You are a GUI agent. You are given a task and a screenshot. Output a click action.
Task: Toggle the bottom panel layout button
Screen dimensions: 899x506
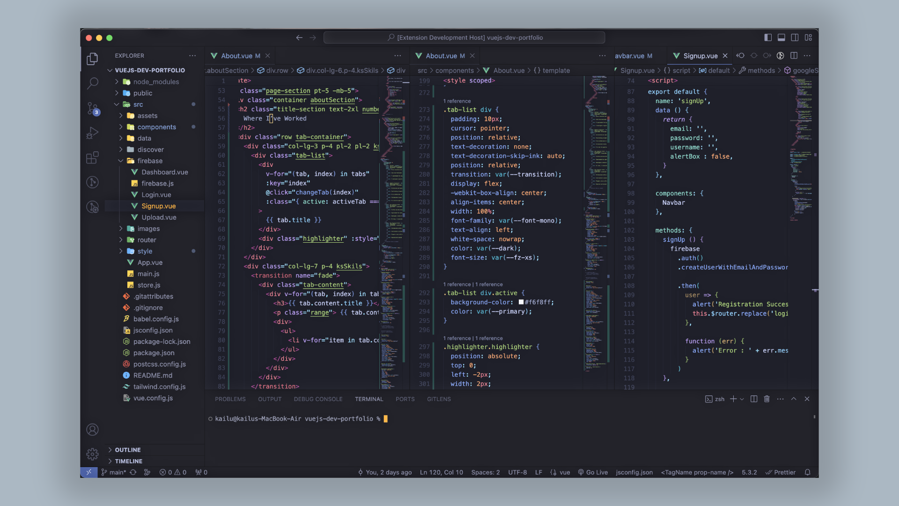pyautogui.click(x=781, y=37)
